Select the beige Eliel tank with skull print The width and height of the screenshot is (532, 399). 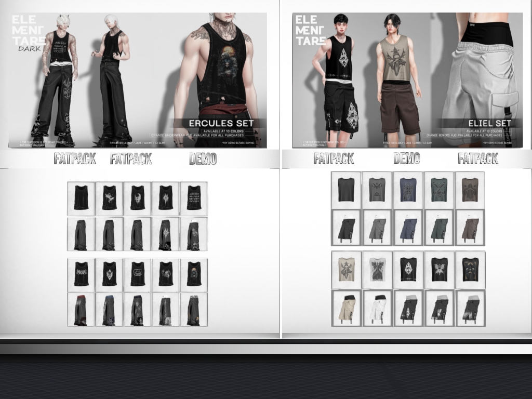click(x=347, y=270)
